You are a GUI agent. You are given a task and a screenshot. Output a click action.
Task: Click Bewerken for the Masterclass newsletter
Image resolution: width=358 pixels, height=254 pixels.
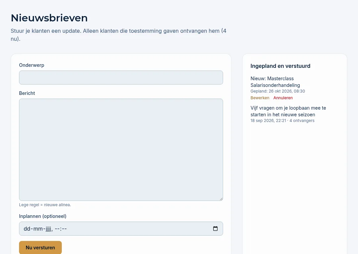tap(260, 98)
